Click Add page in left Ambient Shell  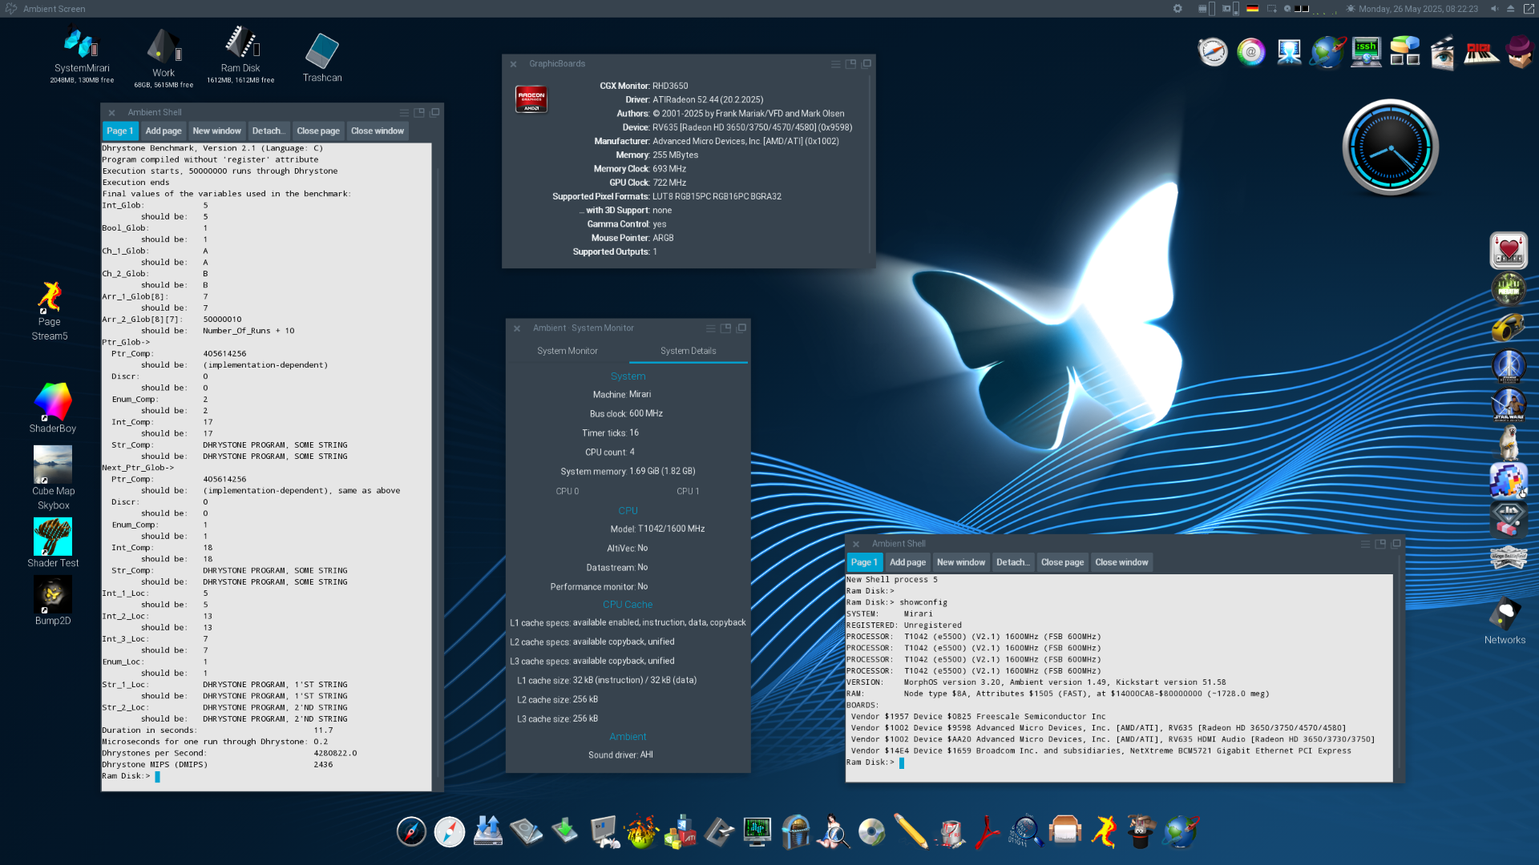[164, 131]
